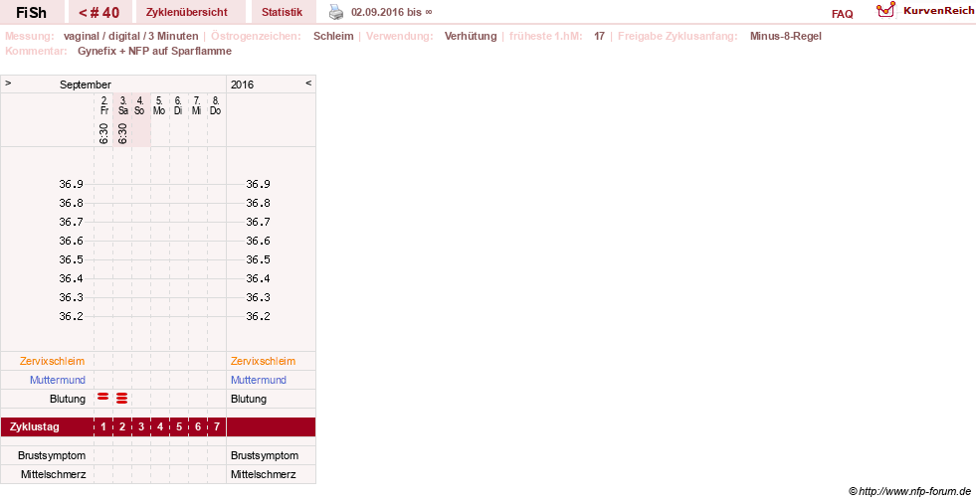Image resolution: width=976 pixels, height=503 pixels.
Task: Click comment 'Gynefix + NFP auf Sparflamme'
Action: [x=154, y=51]
